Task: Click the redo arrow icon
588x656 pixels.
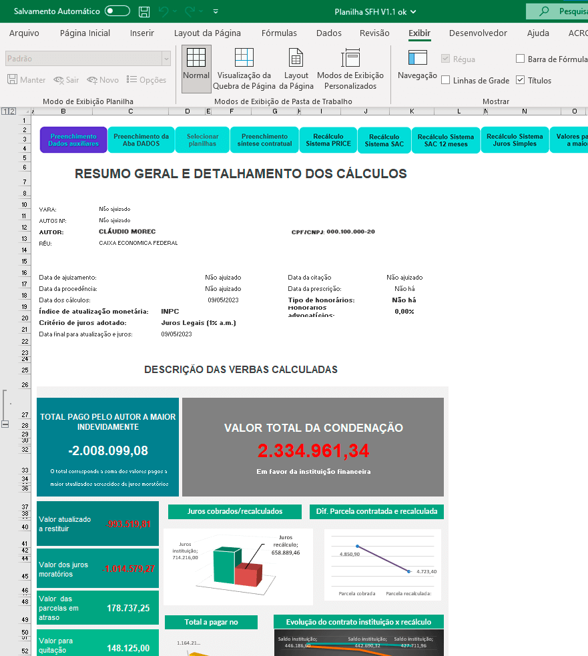Action: pyautogui.click(x=190, y=12)
